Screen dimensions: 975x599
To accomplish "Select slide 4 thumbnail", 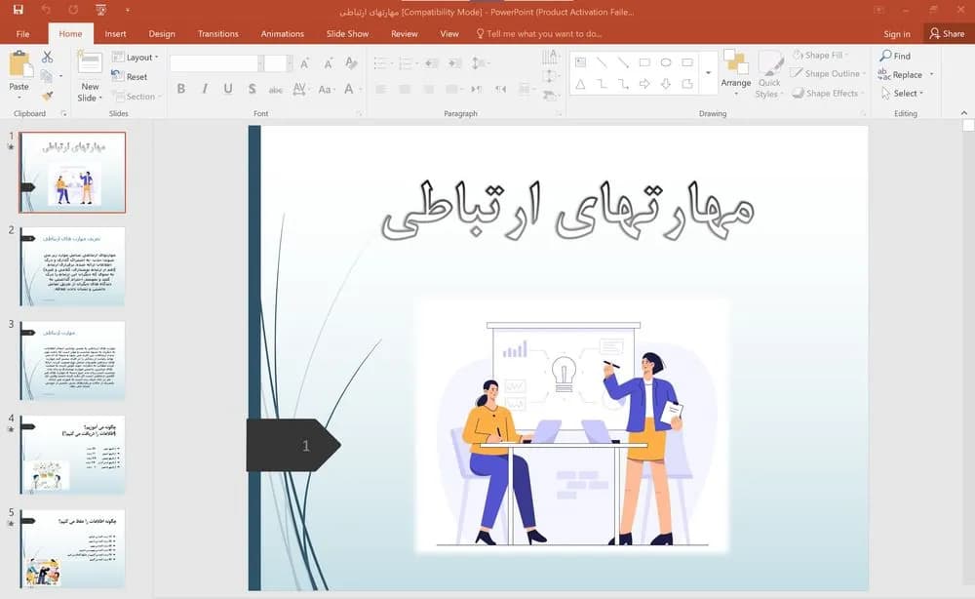I will 72,455.
